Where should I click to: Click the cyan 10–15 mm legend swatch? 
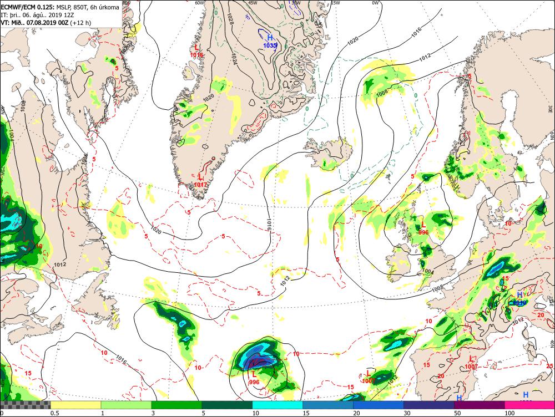pos(277,405)
